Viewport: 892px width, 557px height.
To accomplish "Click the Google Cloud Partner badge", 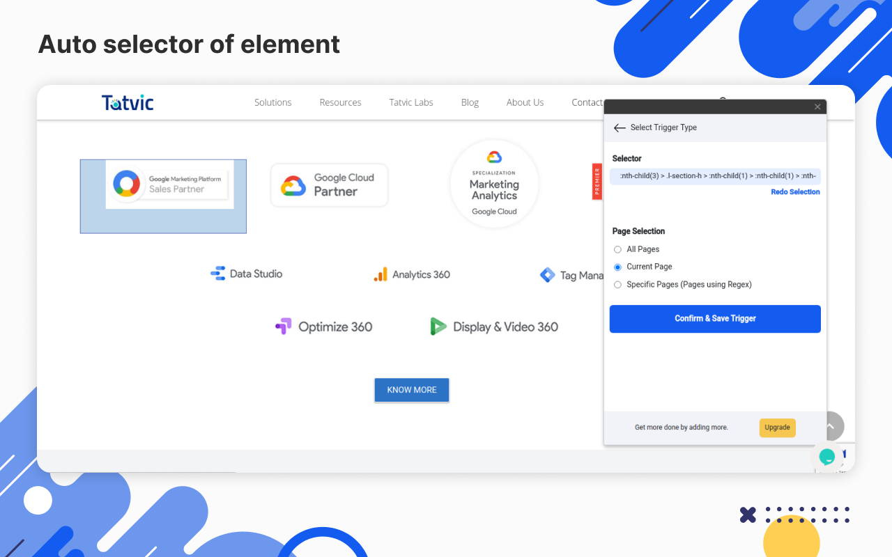I will [x=329, y=185].
